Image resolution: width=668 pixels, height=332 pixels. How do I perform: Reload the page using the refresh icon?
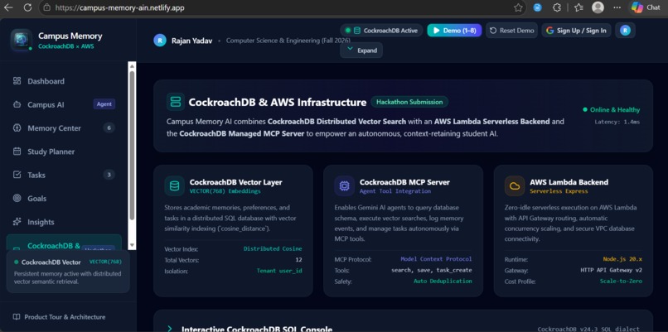pos(27,7)
